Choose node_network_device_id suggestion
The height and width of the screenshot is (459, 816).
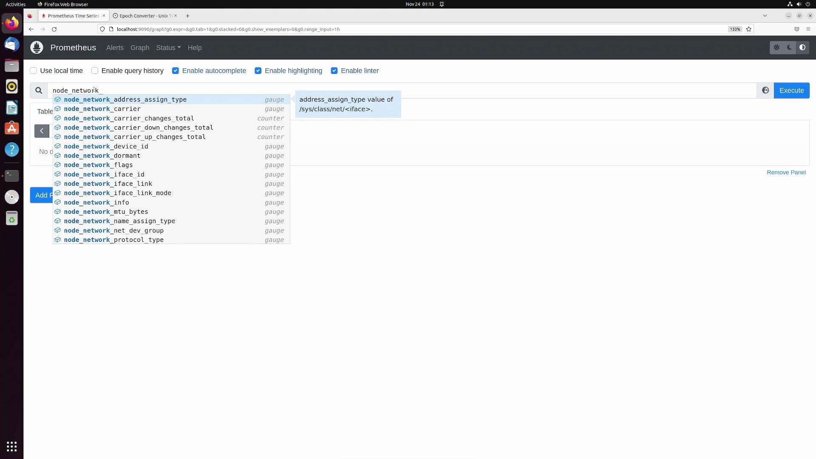(x=172, y=146)
